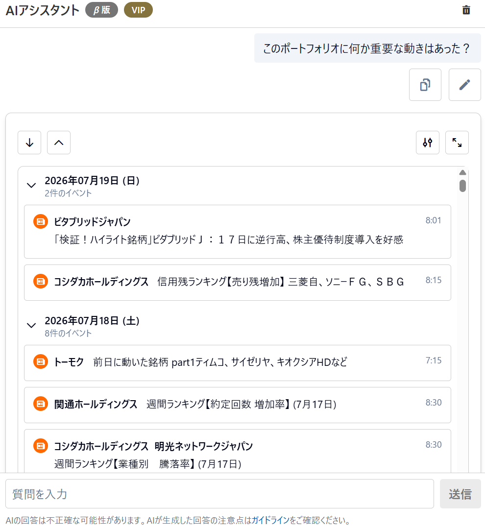Click the news icon beside トーモク
Viewport: 485px width, 528px height.
tap(41, 361)
